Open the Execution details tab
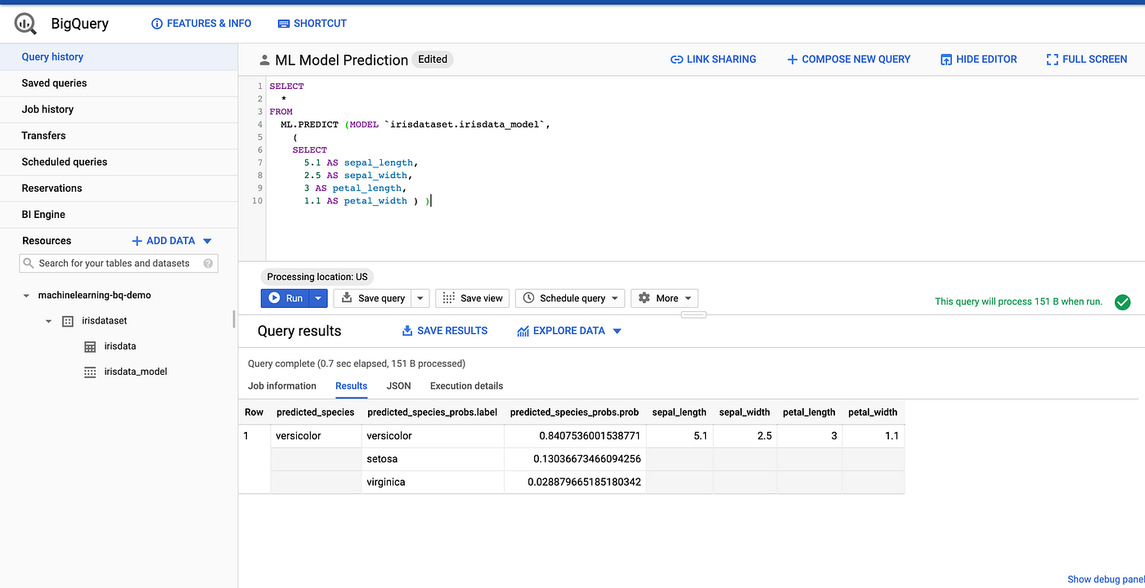 click(465, 385)
